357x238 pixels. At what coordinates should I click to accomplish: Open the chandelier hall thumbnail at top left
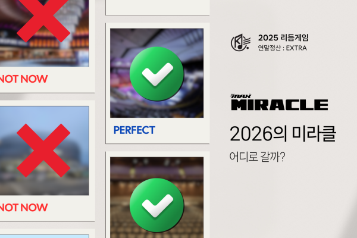click(x=45, y=33)
